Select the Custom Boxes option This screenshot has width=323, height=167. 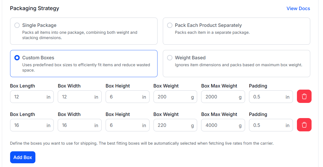pos(17,58)
